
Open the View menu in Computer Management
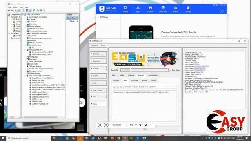click(21, 7)
